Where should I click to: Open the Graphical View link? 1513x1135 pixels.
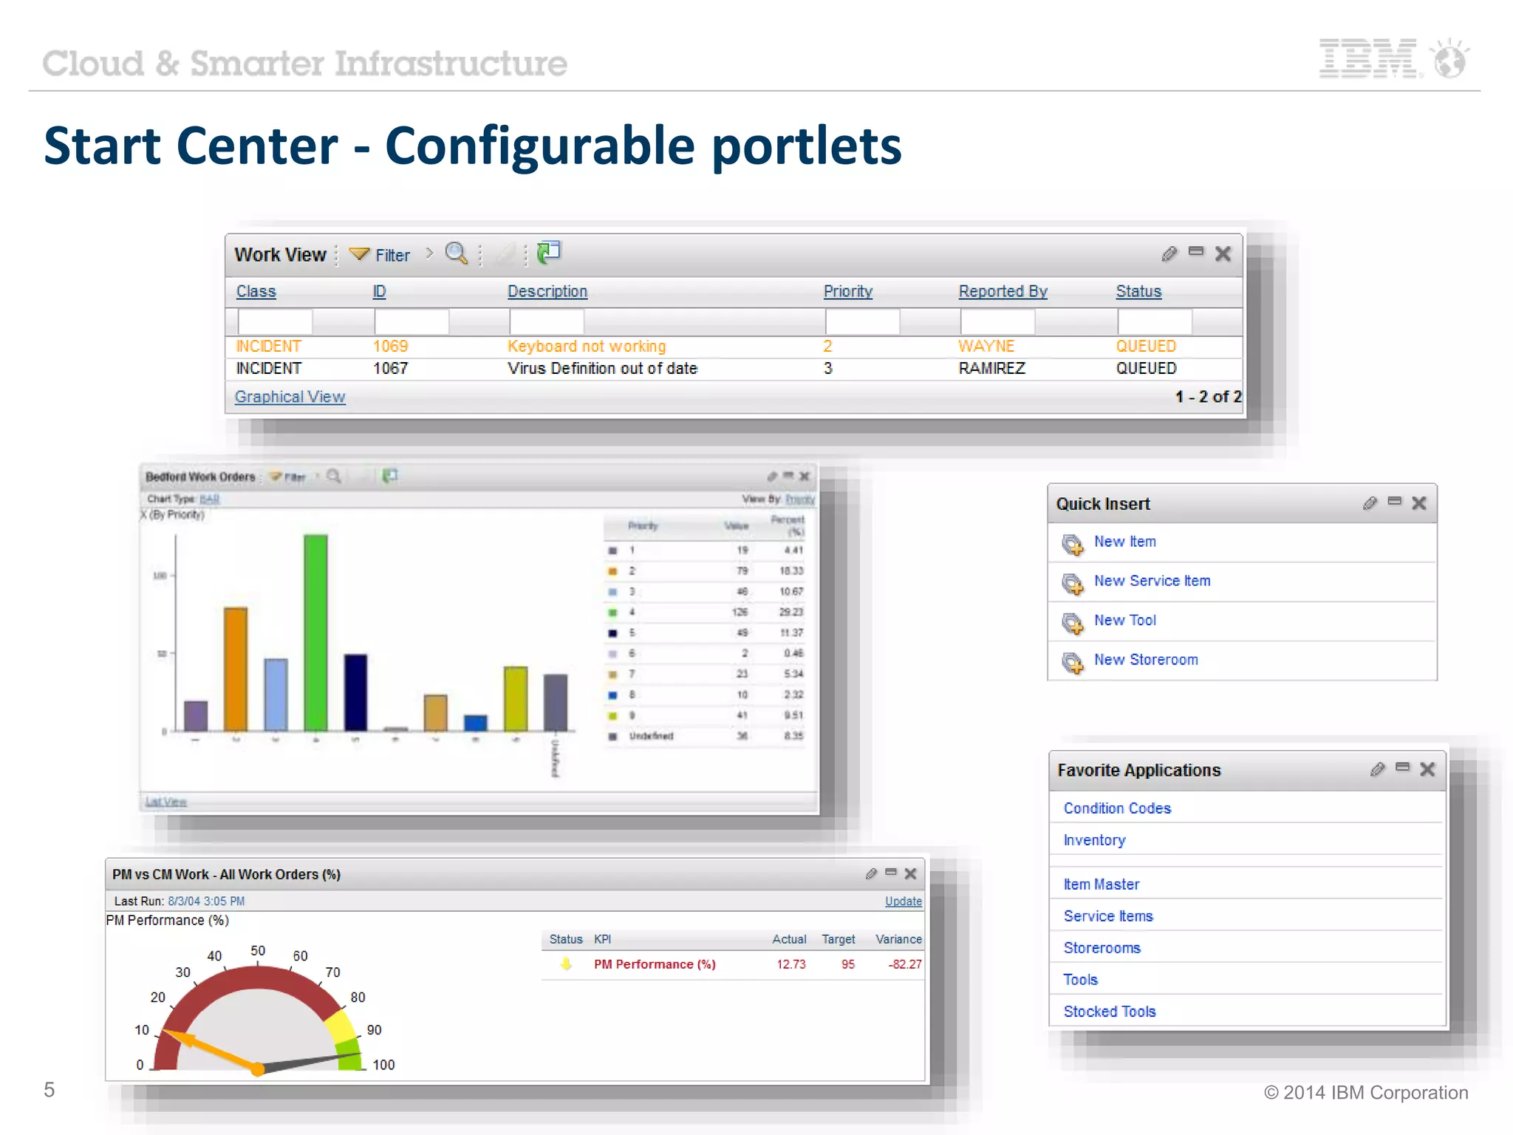coord(290,397)
